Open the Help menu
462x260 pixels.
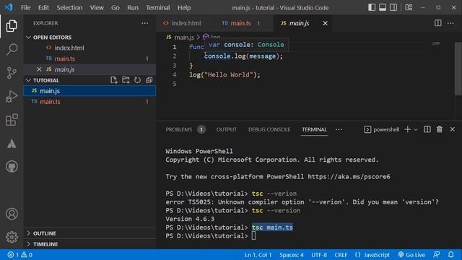click(x=184, y=8)
